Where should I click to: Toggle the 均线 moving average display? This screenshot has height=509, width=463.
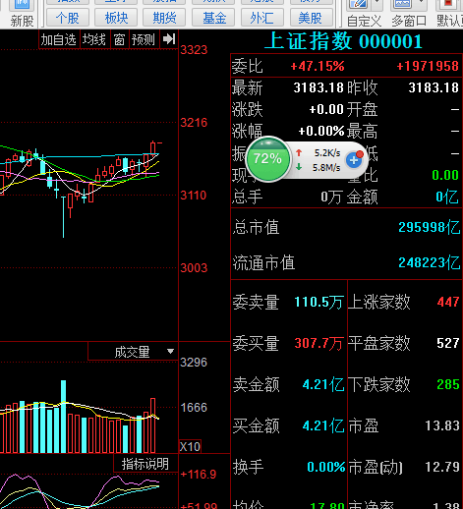pos(94,39)
